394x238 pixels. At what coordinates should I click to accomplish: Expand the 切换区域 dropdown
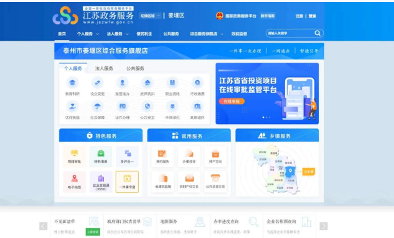[x=150, y=16]
